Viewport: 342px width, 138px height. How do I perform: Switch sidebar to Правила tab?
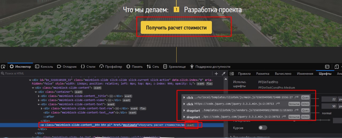244,74
